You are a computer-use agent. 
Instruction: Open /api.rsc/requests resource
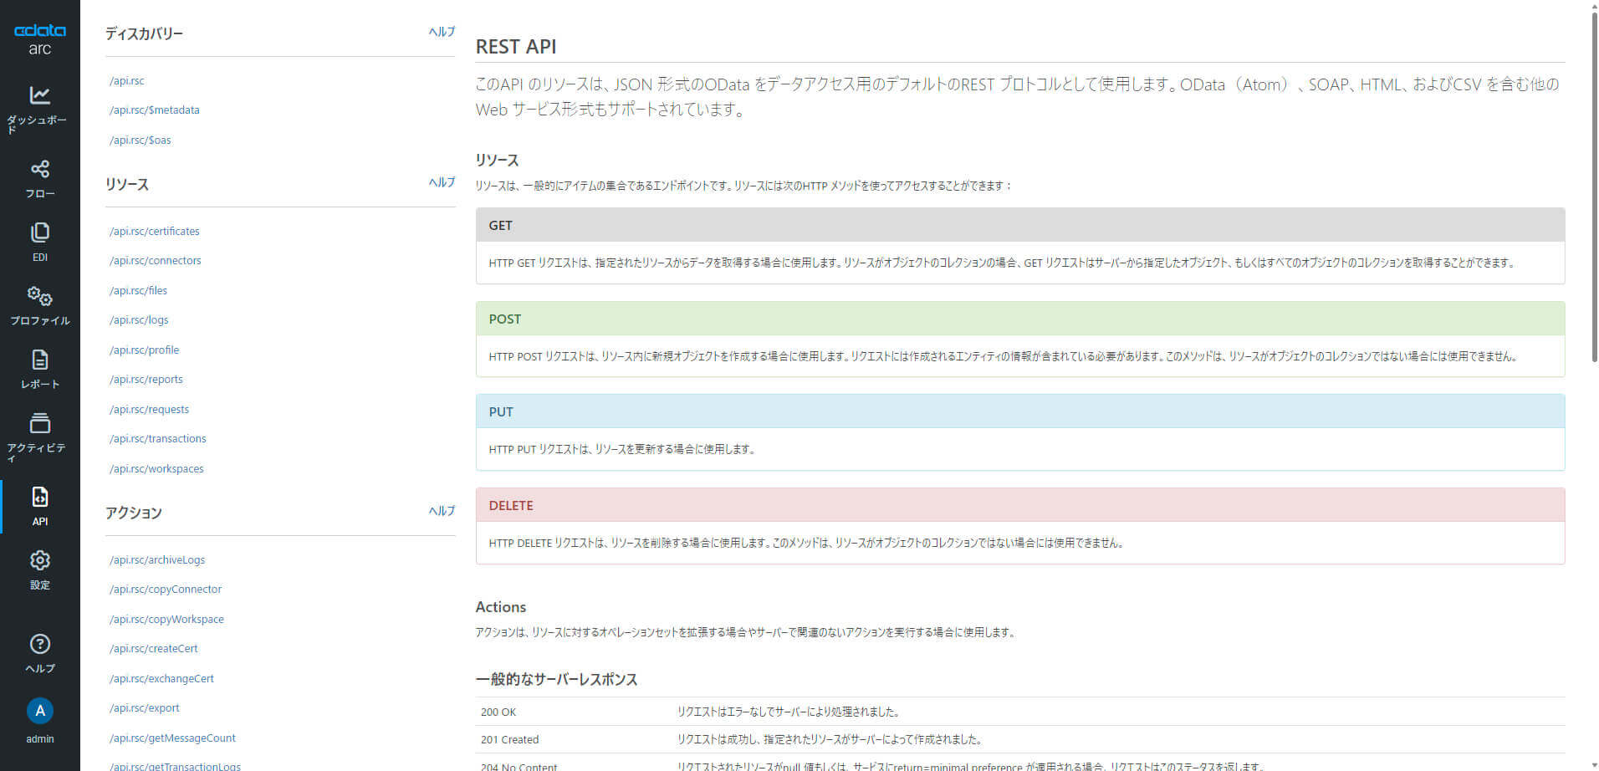(149, 410)
